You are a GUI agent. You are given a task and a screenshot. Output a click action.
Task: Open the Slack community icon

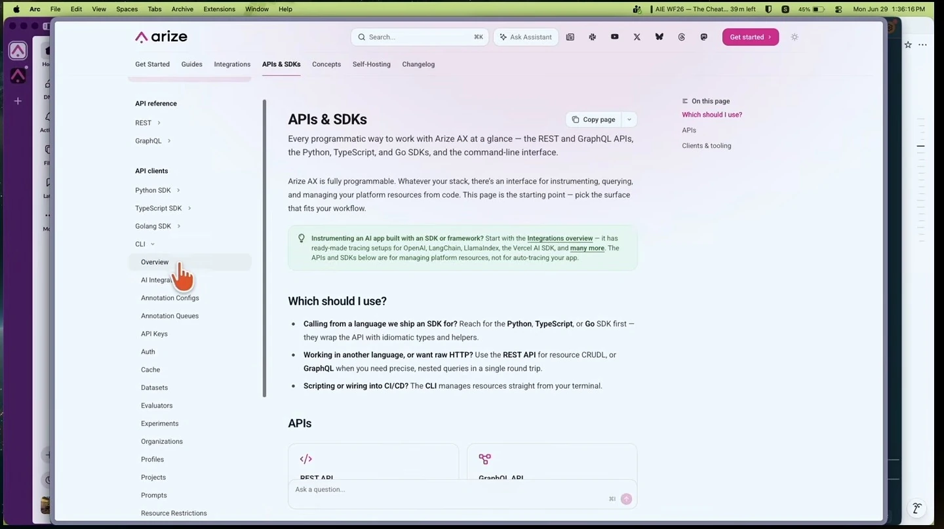(593, 37)
